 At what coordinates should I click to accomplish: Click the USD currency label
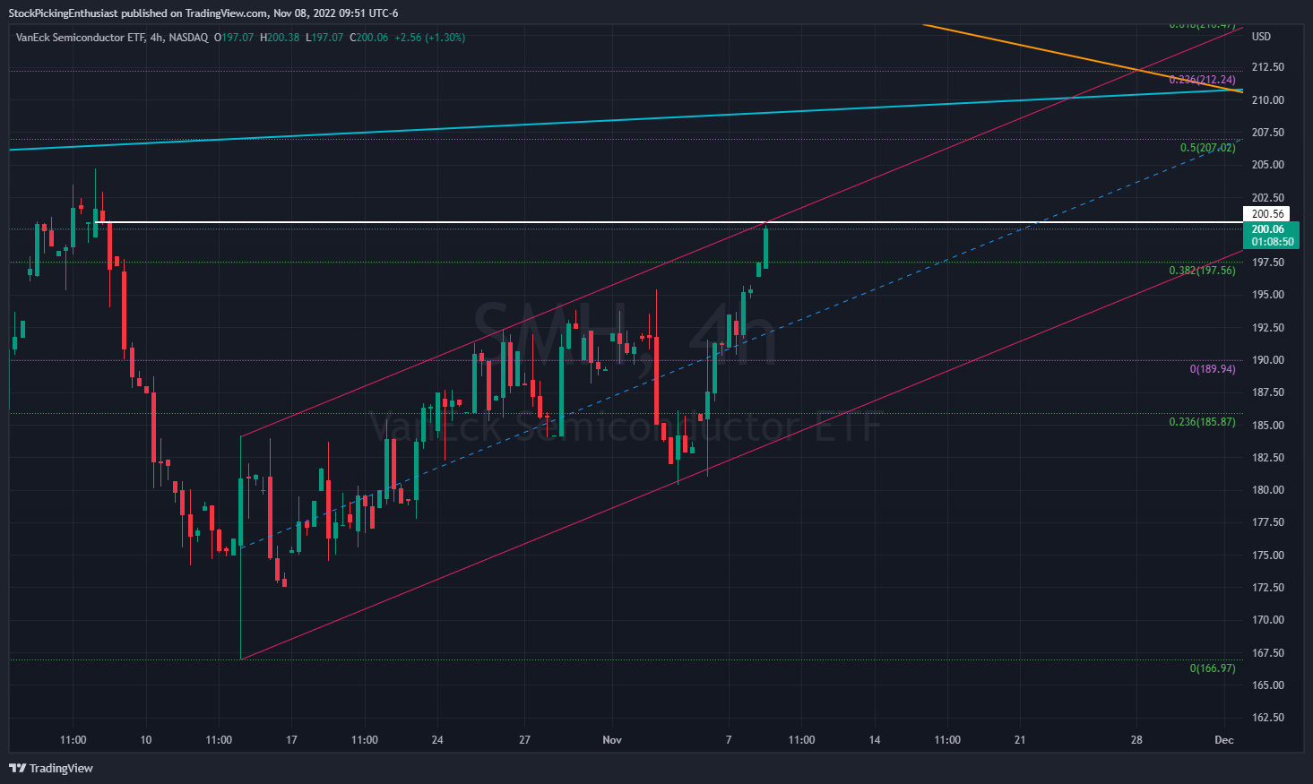coord(1261,37)
